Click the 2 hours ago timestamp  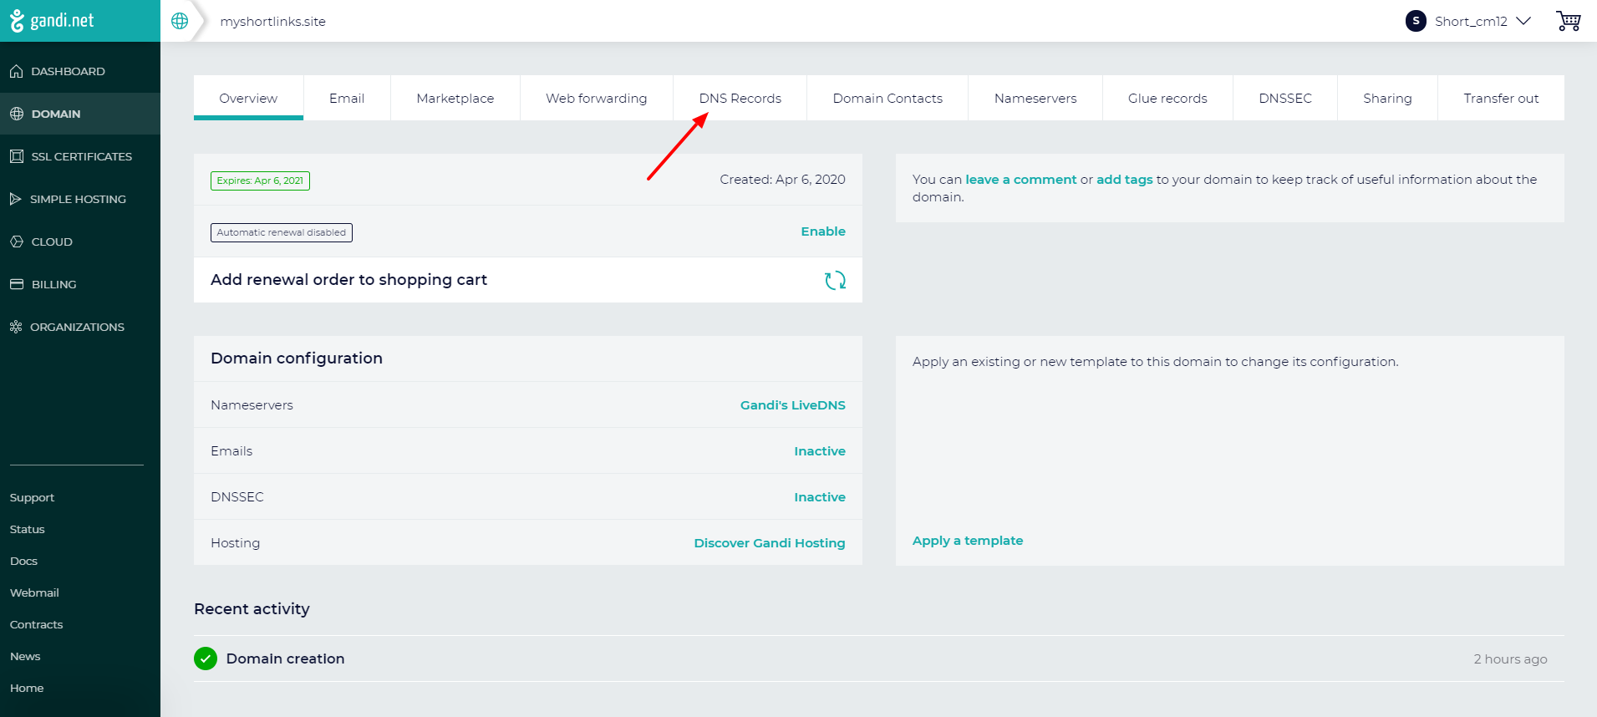tap(1510, 659)
